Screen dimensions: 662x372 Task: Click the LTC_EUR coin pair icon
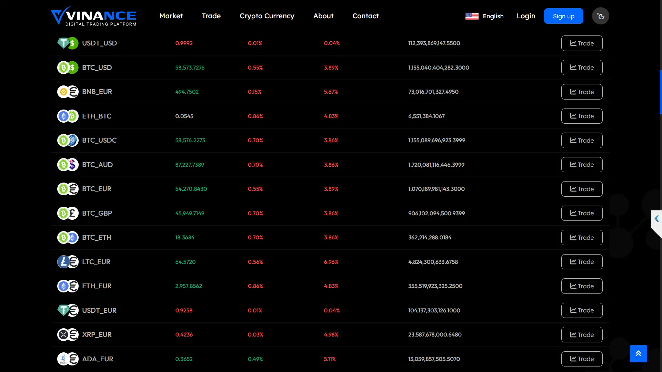68,262
